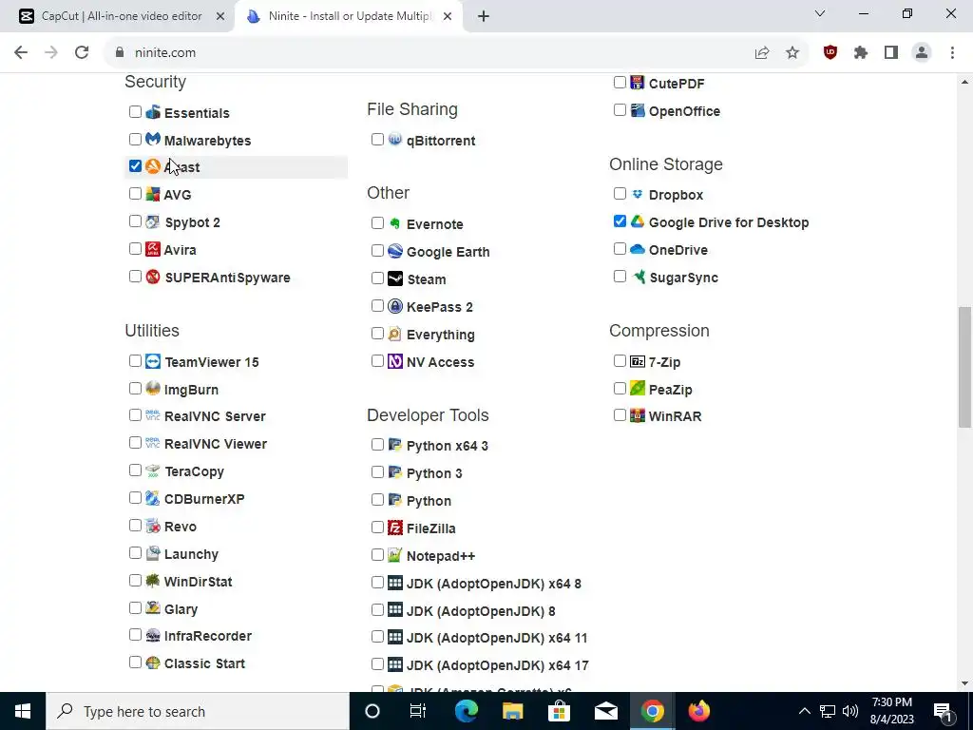Open volume control in system tray

click(x=850, y=711)
